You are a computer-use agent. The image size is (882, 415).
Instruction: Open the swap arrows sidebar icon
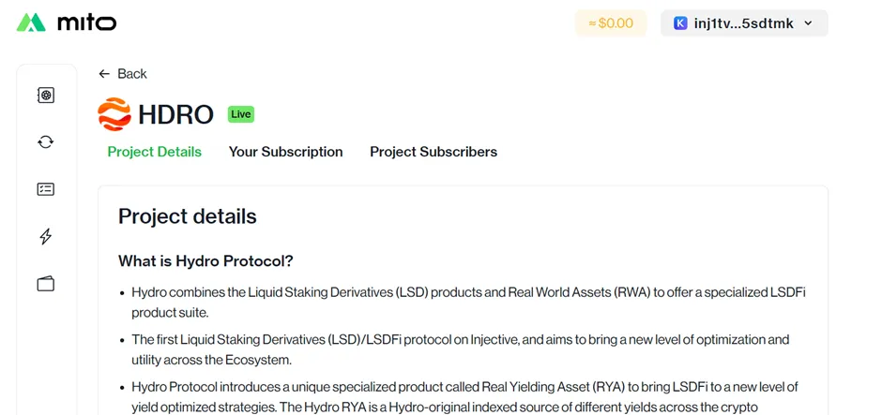(x=46, y=142)
